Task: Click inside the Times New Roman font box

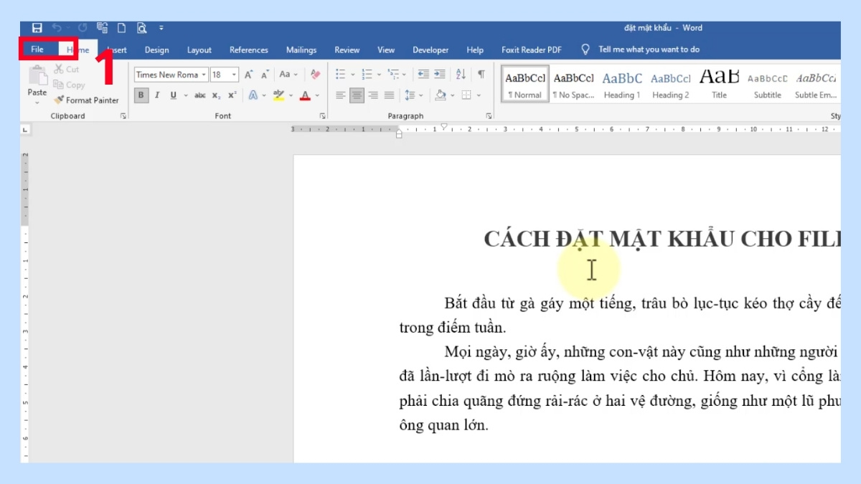Action: coord(166,74)
